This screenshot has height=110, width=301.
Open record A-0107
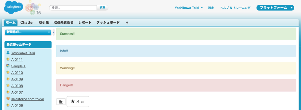pyautogui.click(x=17, y=92)
